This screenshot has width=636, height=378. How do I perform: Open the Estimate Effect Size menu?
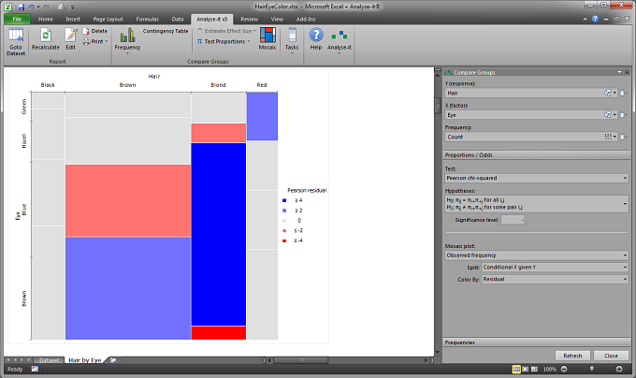(x=226, y=31)
